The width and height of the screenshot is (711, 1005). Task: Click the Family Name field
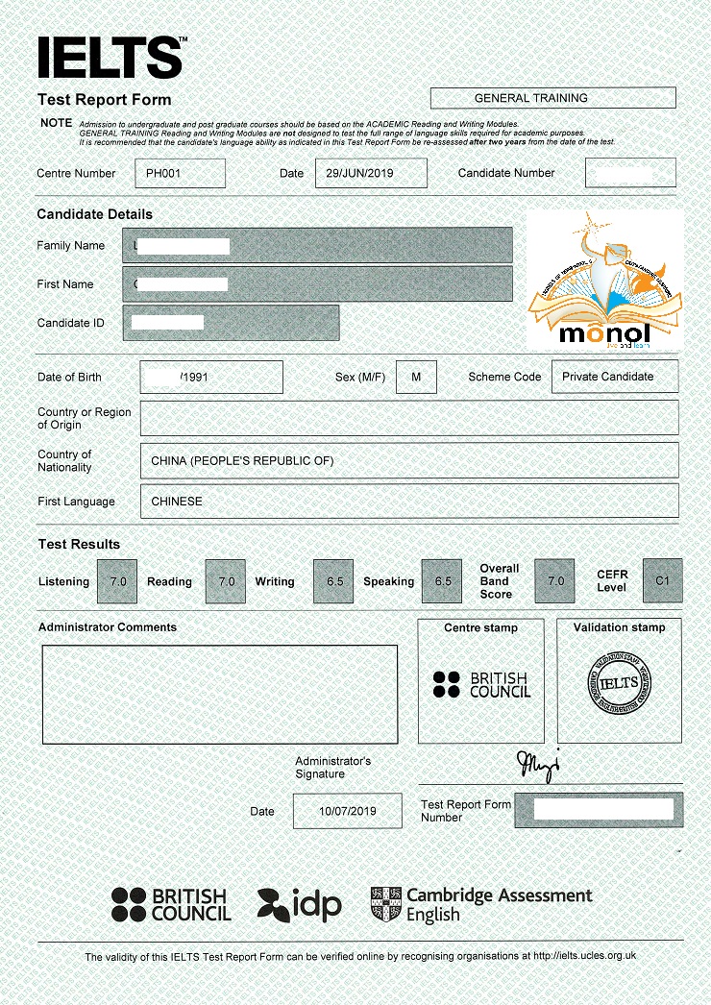pyautogui.click(x=317, y=245)
